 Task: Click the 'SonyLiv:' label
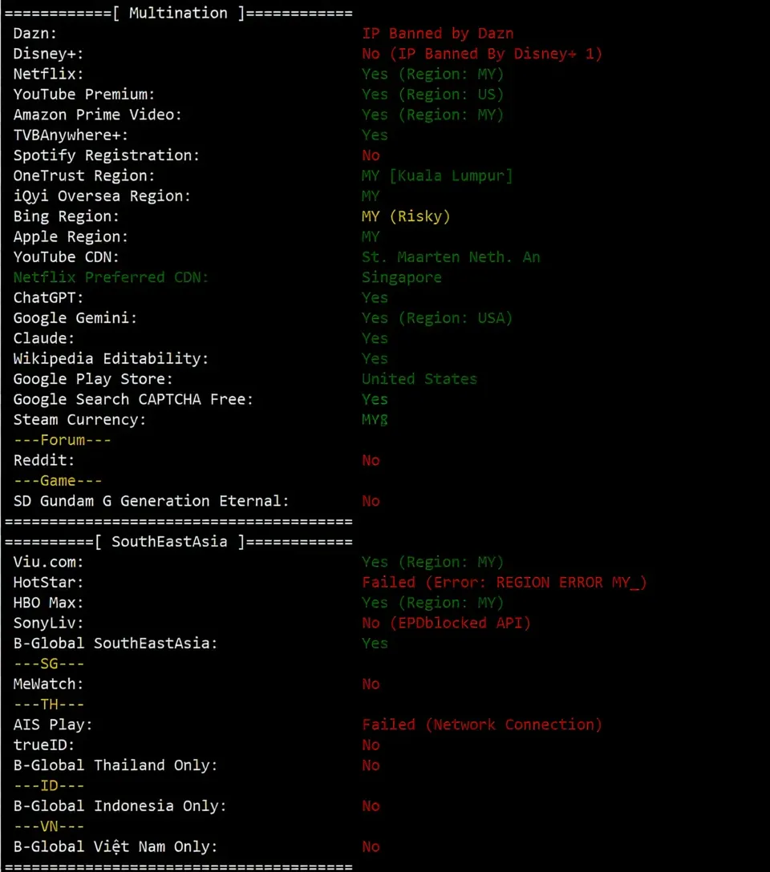point(48,623)
